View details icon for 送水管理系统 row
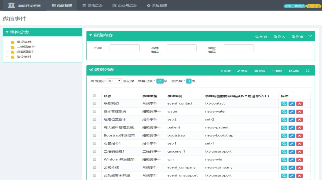The width and height of the screenshot is (322, 180). point(284,112)
